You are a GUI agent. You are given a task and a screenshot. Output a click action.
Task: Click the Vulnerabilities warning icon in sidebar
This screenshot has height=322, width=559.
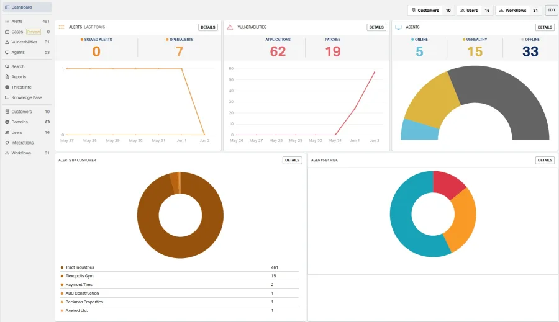(7, 42)
